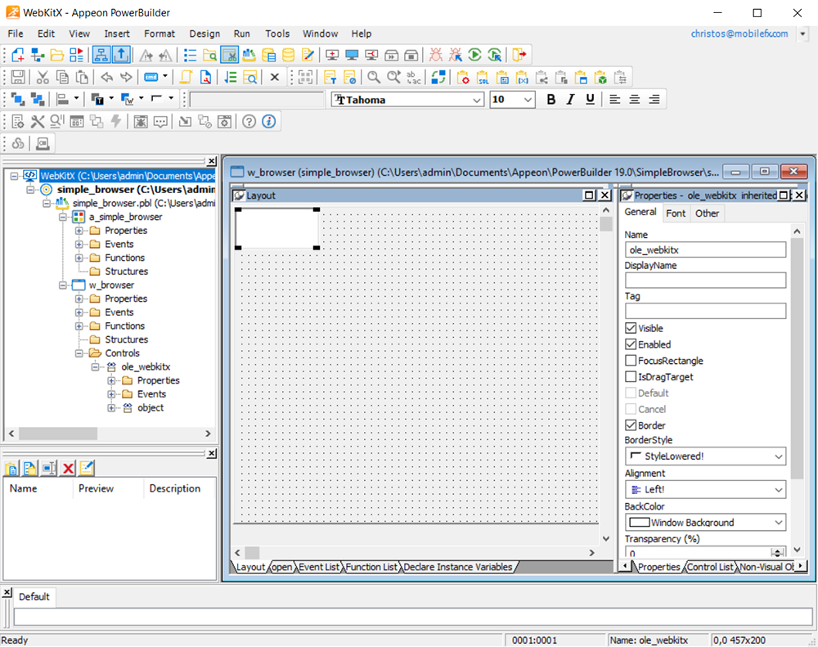
Task: Open the font size dropdown
Action: 528,100
